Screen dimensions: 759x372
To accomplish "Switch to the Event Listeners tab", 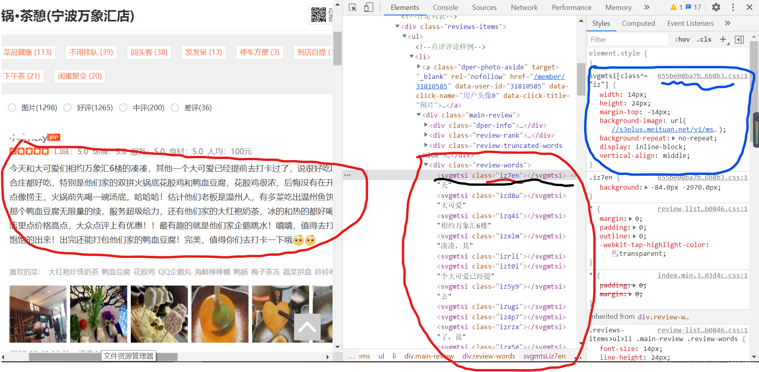I will pyautogui.click(x=690, y=23).
